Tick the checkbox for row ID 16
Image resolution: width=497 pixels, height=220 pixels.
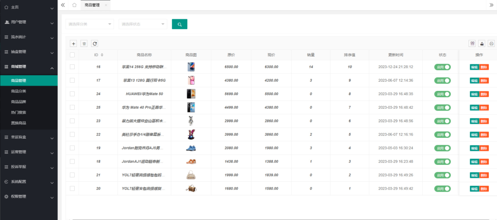(x=72, y=67)
